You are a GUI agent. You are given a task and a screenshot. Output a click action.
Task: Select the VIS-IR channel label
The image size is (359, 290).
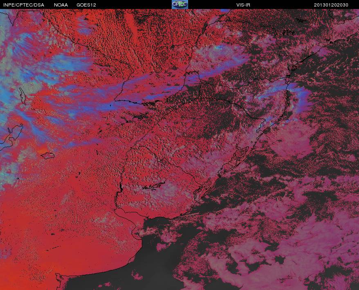(243, 5)
